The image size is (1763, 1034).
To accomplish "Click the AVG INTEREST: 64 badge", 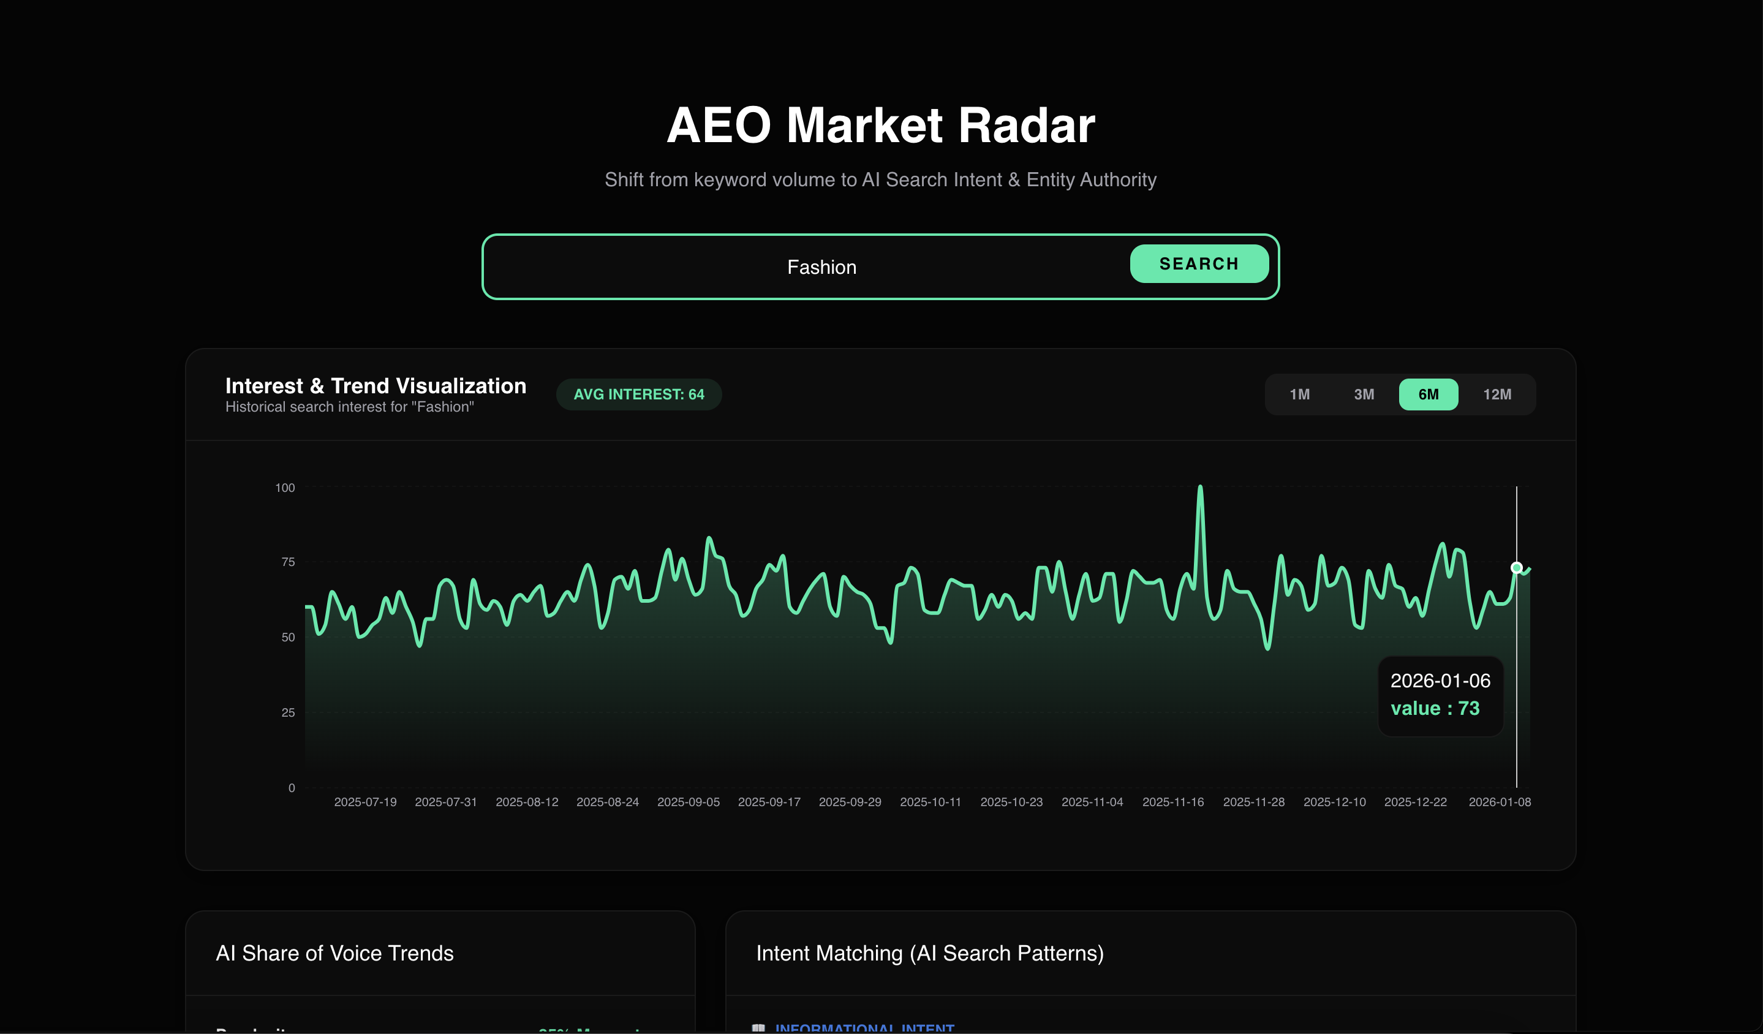I will [x=638, y=394].
